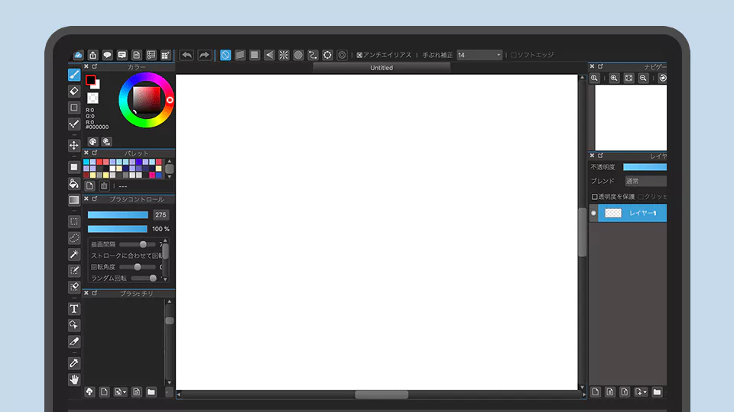Select the Brush tool
The height and width of the screenshot is (412, 734).
[74, 75]
